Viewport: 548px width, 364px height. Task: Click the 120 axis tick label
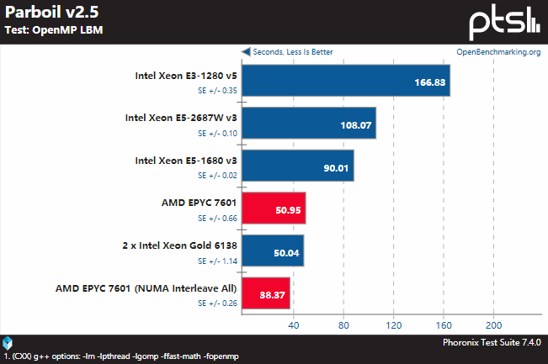pos(393,325)
